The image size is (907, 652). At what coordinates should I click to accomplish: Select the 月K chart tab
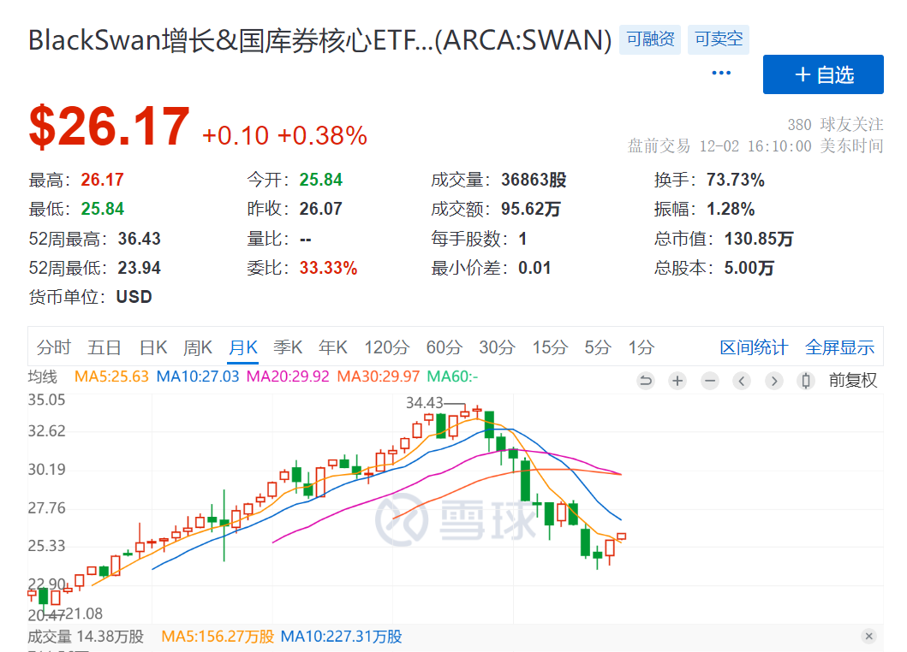pos(243,347)
